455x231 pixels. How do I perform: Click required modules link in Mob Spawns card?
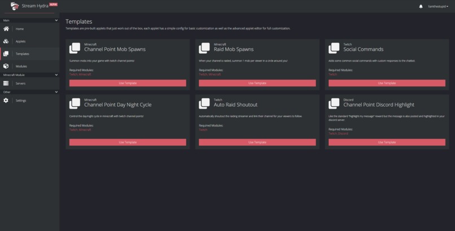point(80,75)
